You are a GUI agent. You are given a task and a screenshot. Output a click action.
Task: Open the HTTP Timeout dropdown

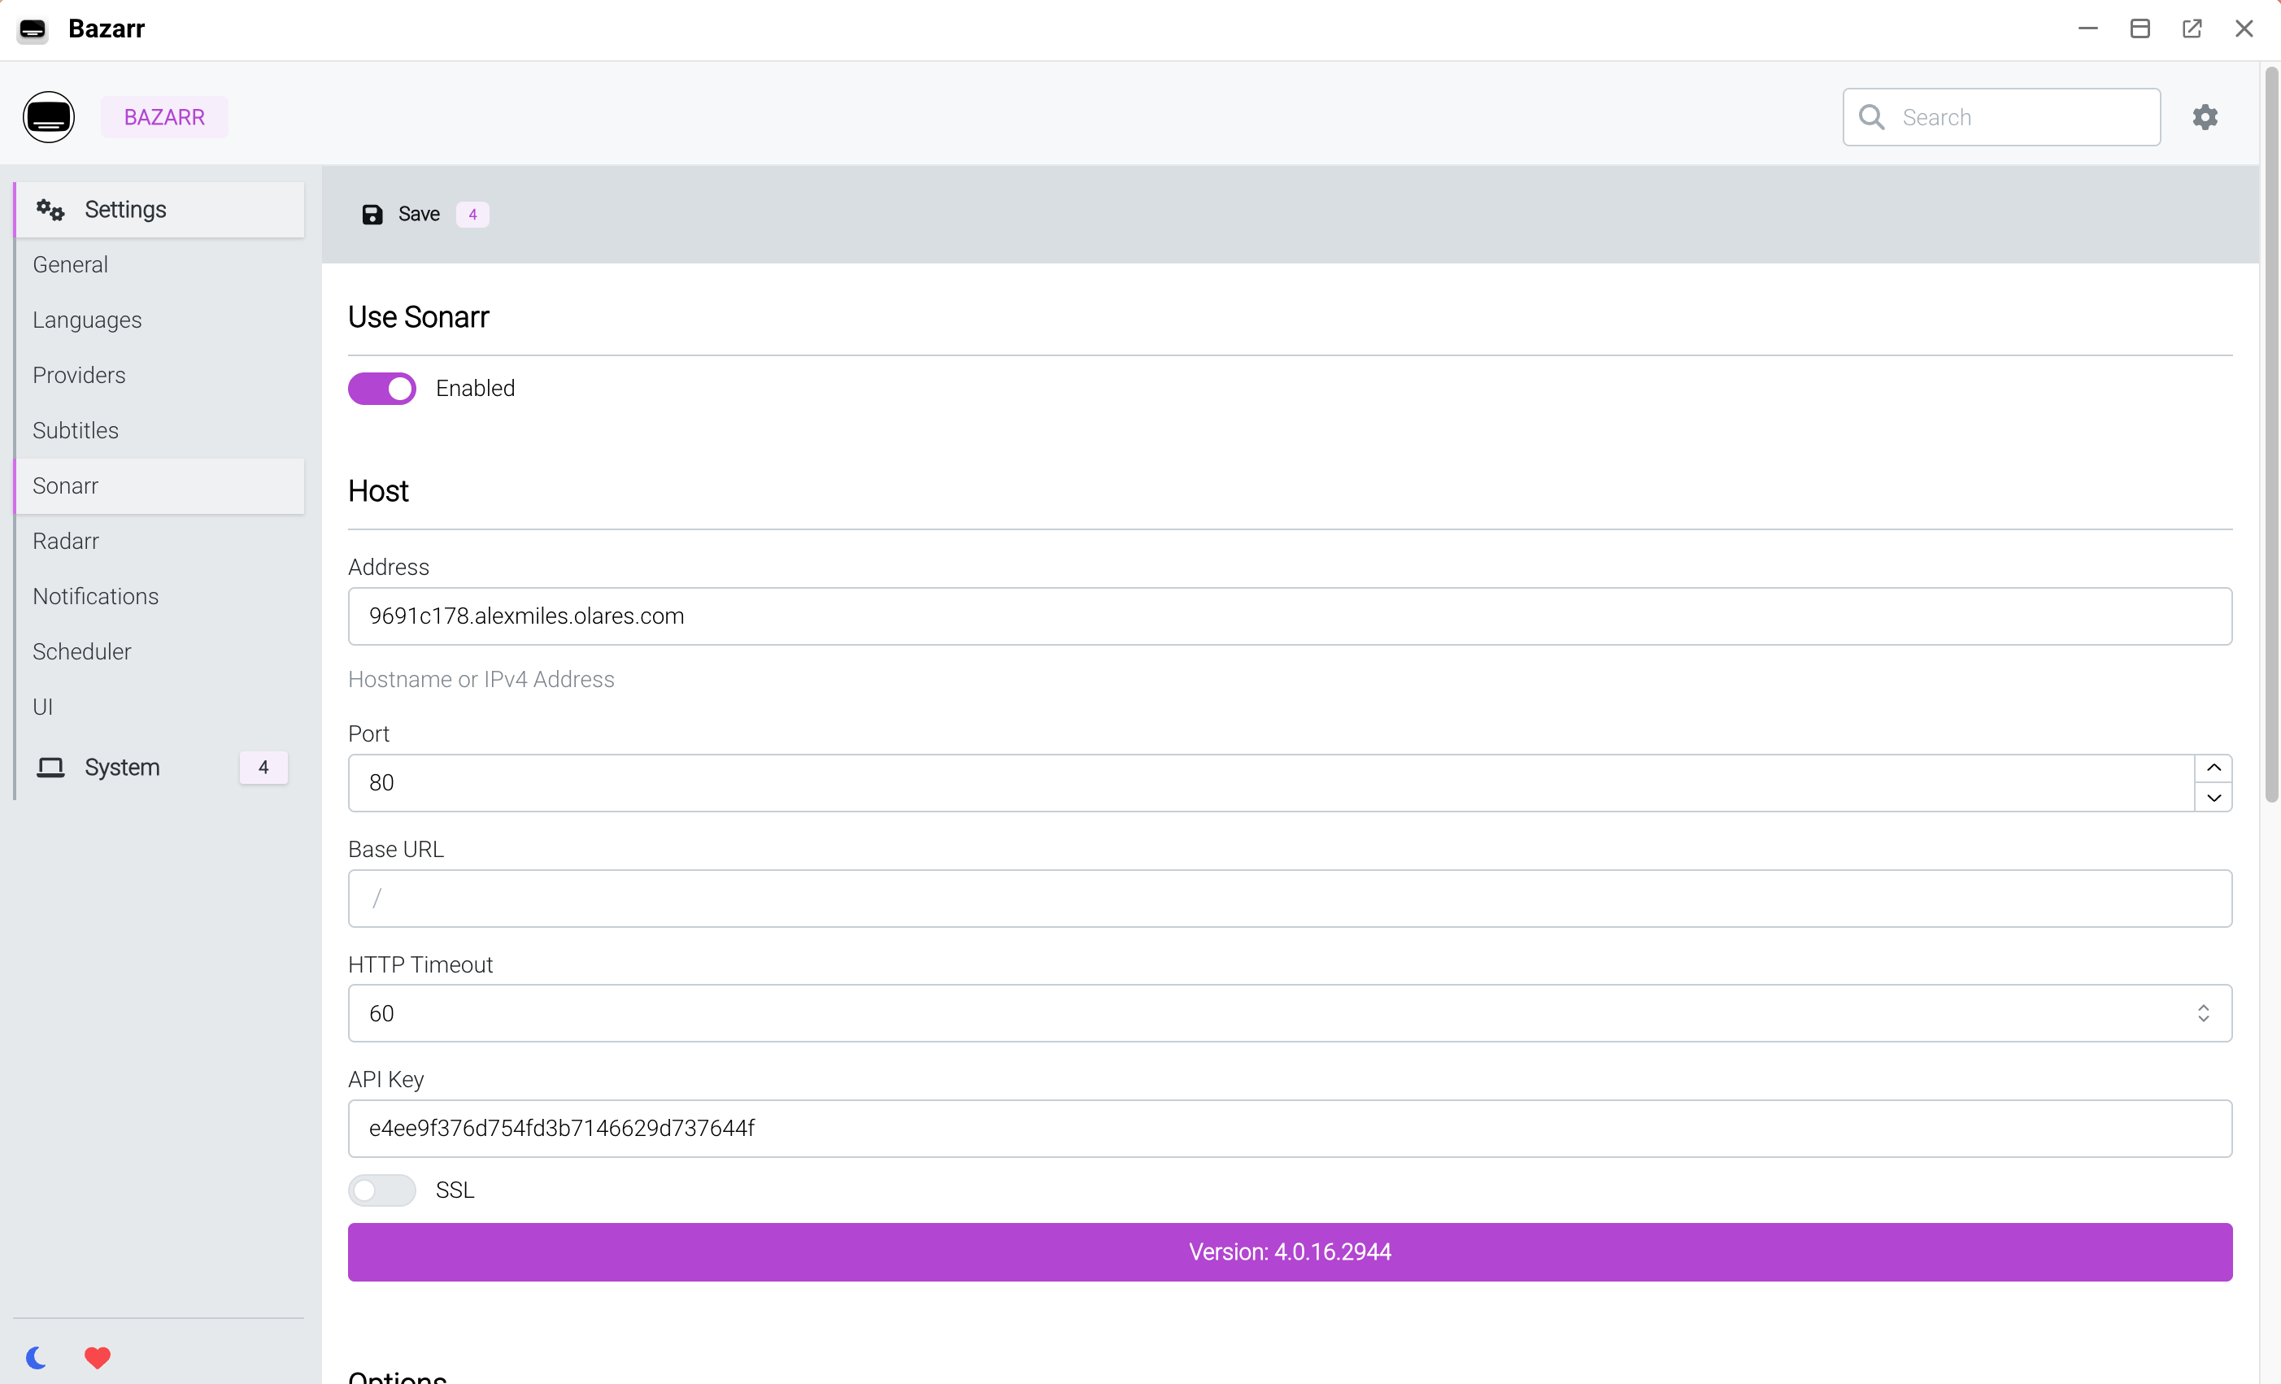[x=1289, y=1012]
